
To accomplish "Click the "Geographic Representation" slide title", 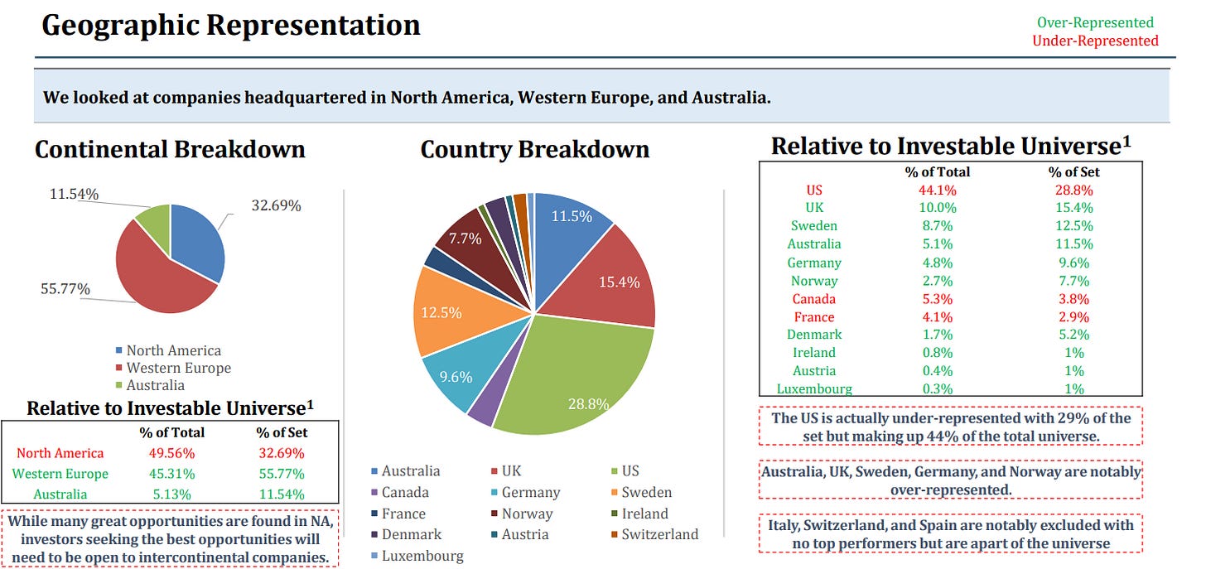I will click(231, 25).
